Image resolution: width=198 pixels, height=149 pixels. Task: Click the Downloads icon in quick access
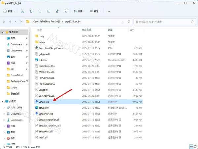8,44
